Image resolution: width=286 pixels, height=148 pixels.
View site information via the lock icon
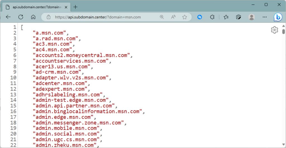(x=49, y=17)
